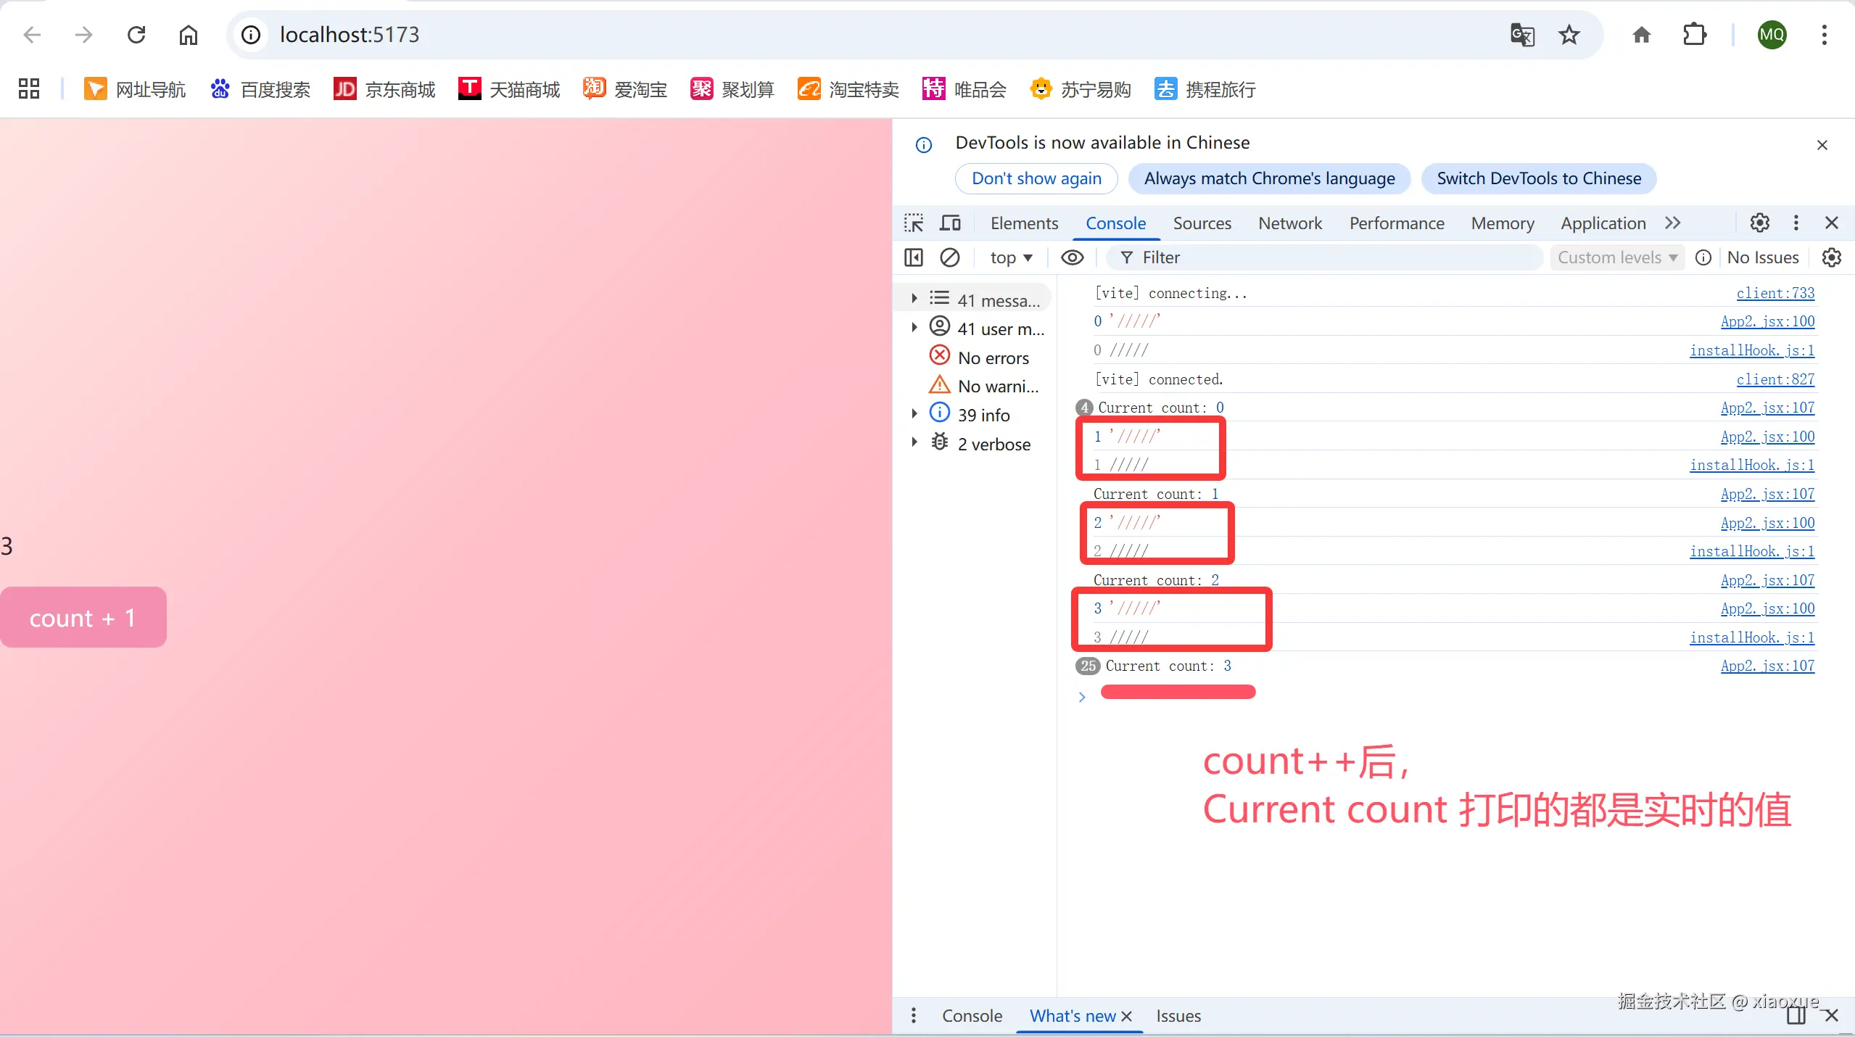Open DevTools more options three-dot menu

[1796, 223]
